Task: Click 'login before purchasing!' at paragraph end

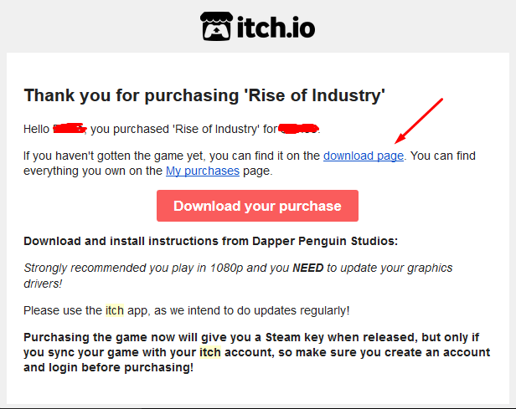Action: [121, 367]
